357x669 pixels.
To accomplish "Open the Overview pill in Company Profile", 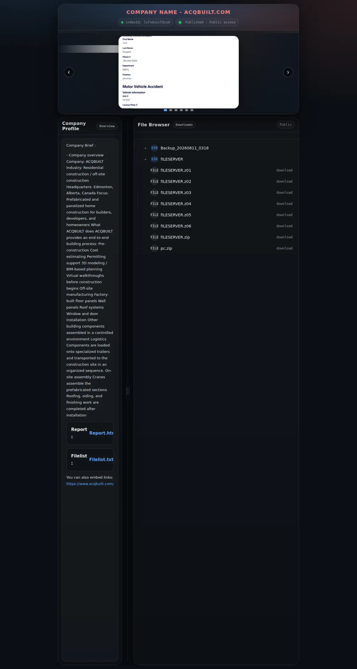I will [x=107, y=126].
